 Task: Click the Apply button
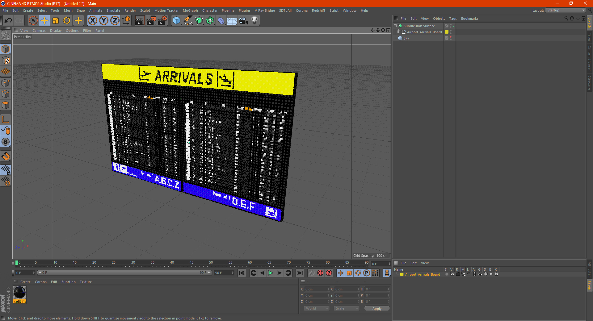pyautogui.click(x=377, y=308)
